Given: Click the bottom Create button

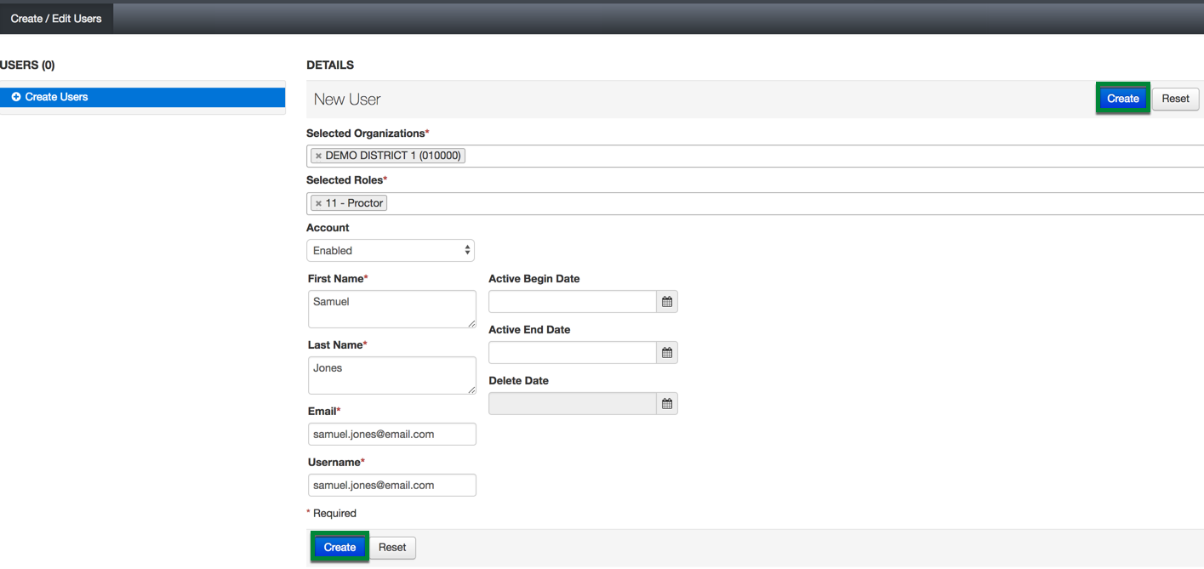Looking at the screenshot, I should pyautogui.click(x=340, y=548).
